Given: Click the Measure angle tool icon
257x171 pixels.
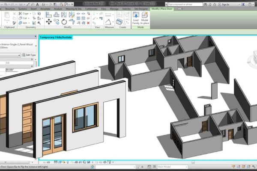Looking at the screenshot, I should [x=108, y=22].
